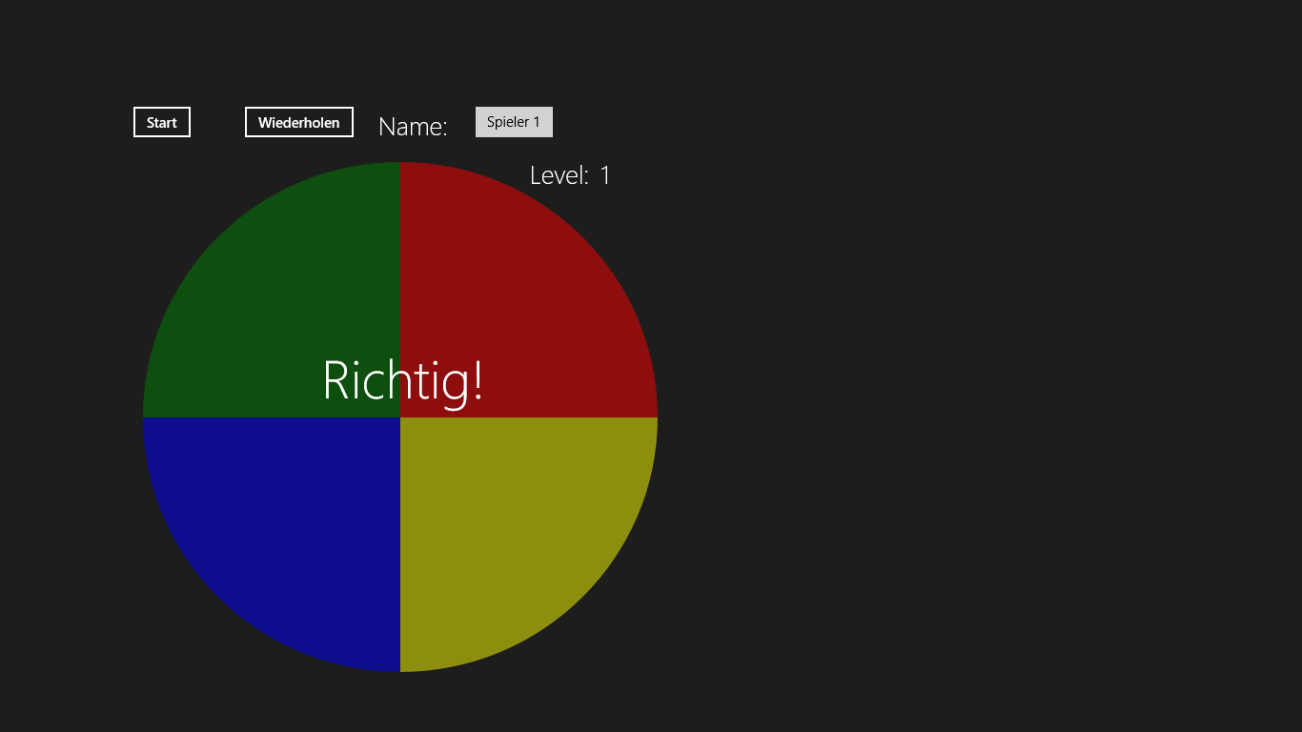This screenshot has height=732, width=1302.
Task: Hit the Wiederholen button to repeat
Action: tap(299, 122)
